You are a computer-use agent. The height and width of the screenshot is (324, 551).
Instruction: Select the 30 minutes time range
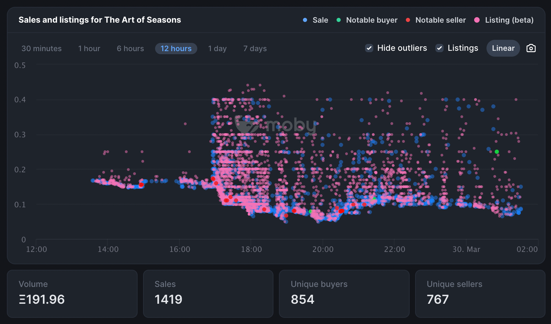[x=42, y=48]
